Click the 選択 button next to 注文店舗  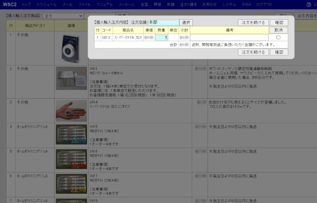(x=186, y=22)
